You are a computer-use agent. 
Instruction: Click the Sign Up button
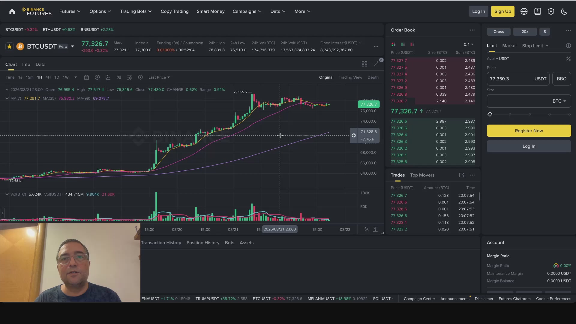(x=503, y=11)
